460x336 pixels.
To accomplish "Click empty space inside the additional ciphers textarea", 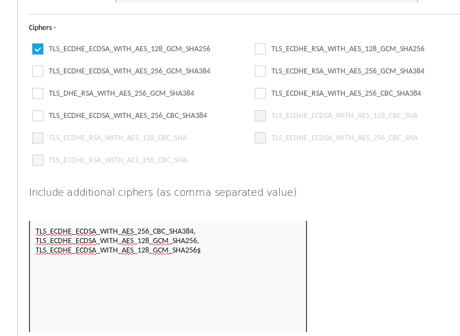I will point(167,295).
